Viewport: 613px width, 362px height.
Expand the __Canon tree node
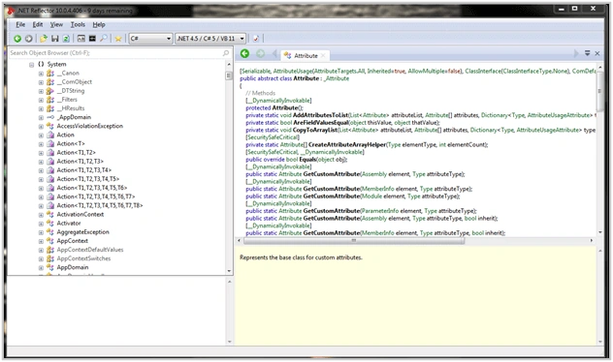click(41, 74)
